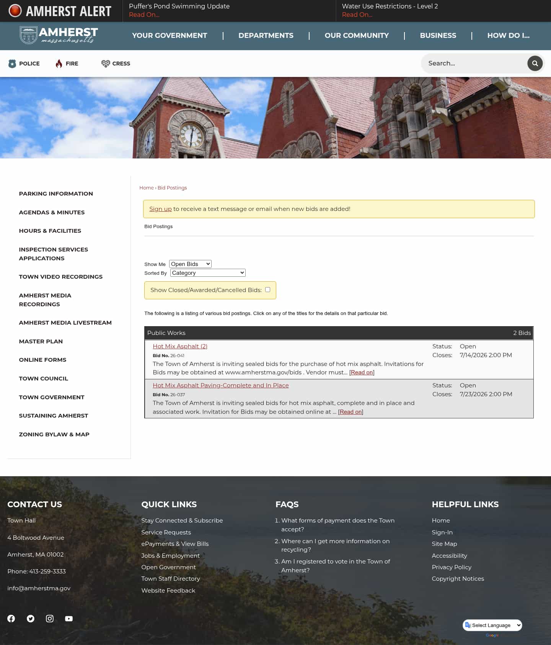The image size is (551, 645).
Task: Open the Our Community menu
Action: click(357, 36)
